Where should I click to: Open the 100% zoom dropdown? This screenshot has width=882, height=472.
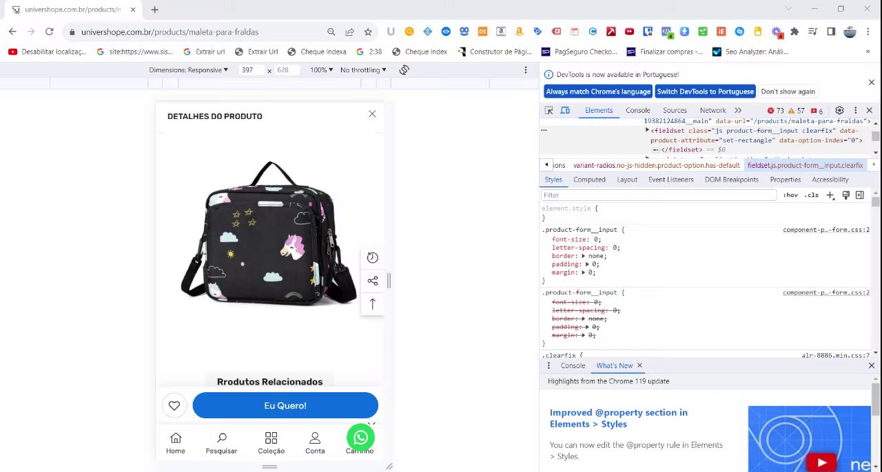point(321,69)
